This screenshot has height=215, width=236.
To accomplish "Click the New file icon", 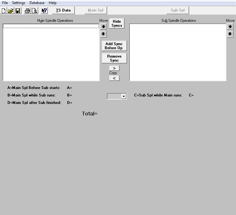I will (x=4, y=11).
